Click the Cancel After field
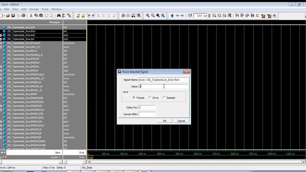Screen dimensions: 306x172 147,114
